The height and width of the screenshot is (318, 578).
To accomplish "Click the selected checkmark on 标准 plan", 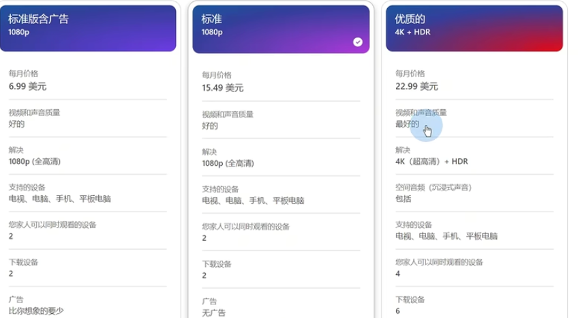I will [x=358, y=42].
